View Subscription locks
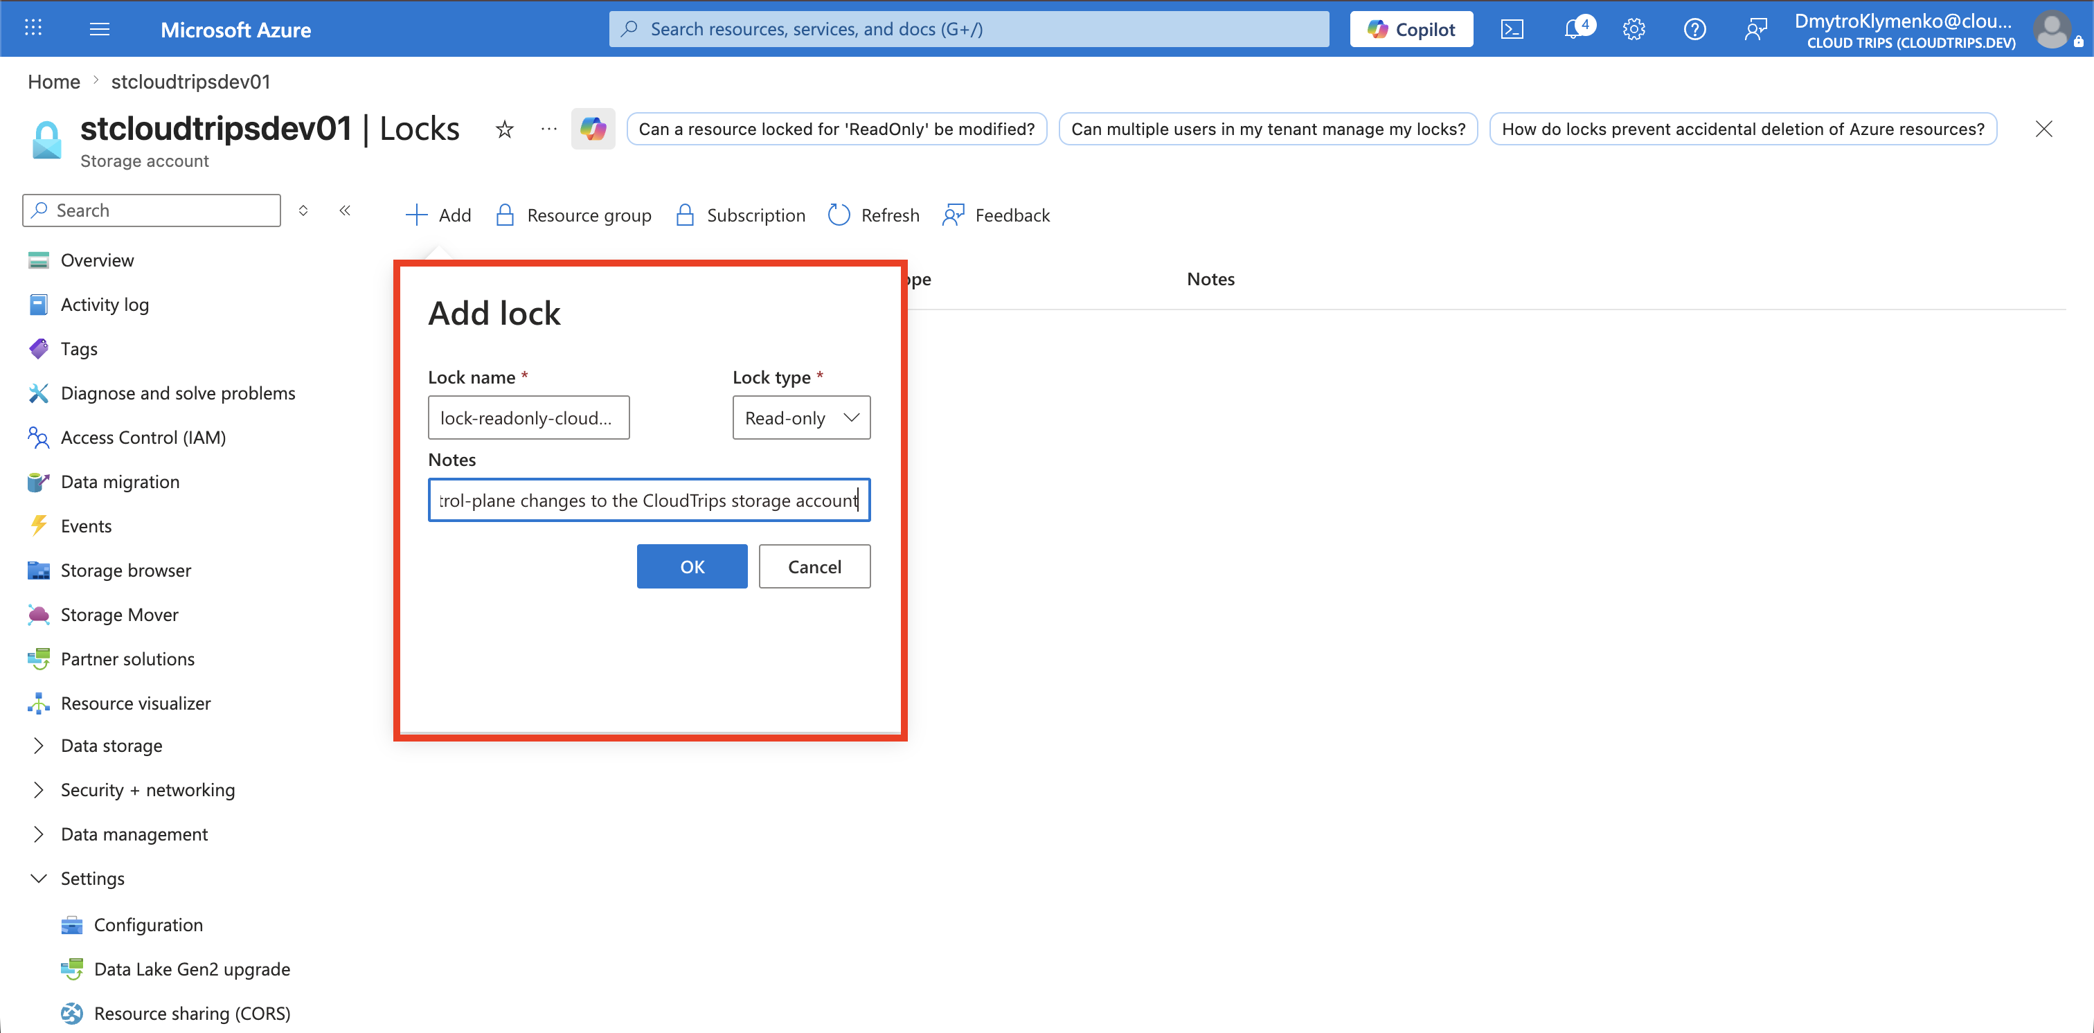2094x1033 pixels. (740, 215)
